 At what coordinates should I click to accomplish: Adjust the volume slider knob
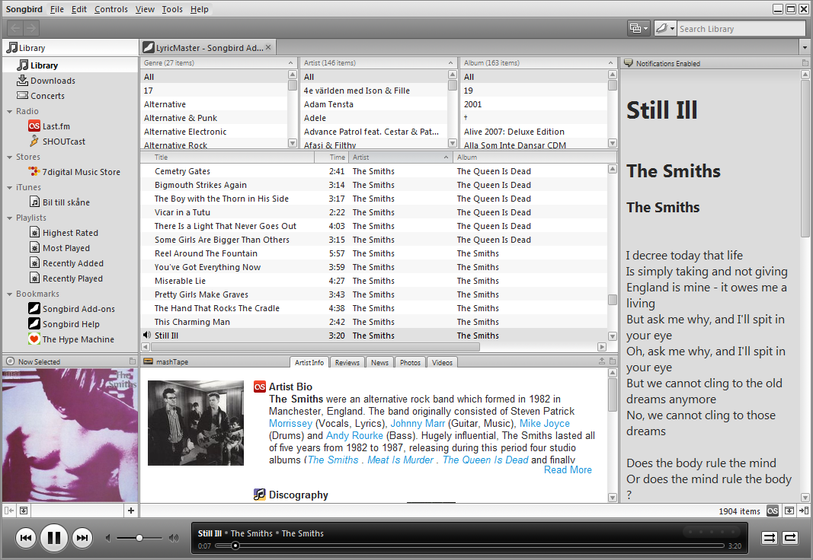(139, 538)
